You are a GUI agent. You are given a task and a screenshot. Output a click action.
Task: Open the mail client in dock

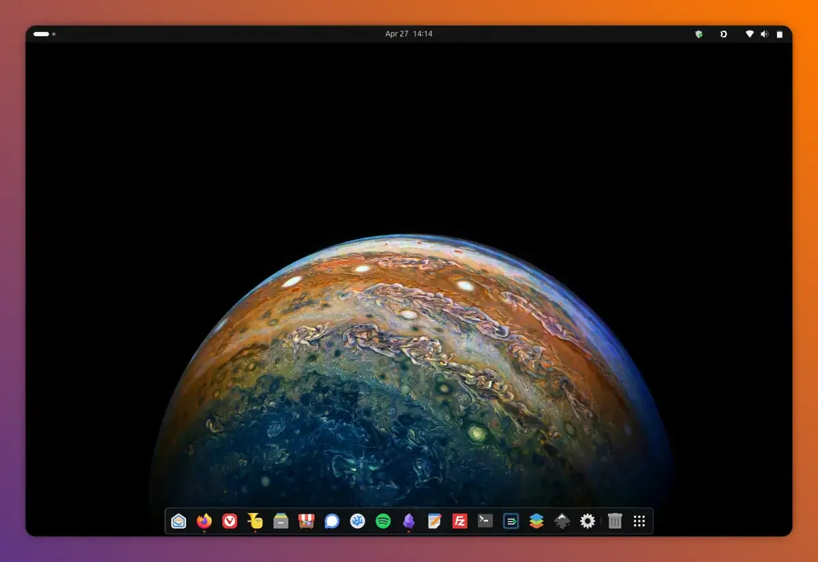[179, 521]
